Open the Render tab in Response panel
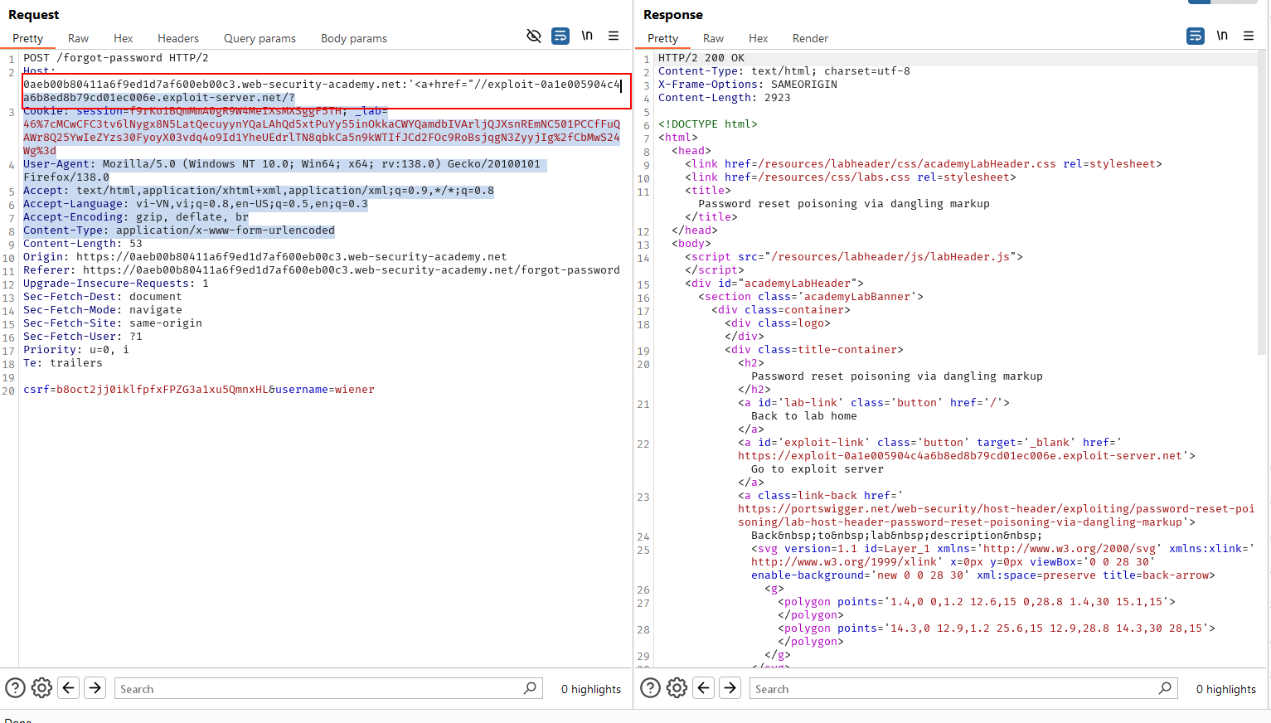The width and height of the screenshot is (1271, 723). pyautogui.click(x=811, y=38)
